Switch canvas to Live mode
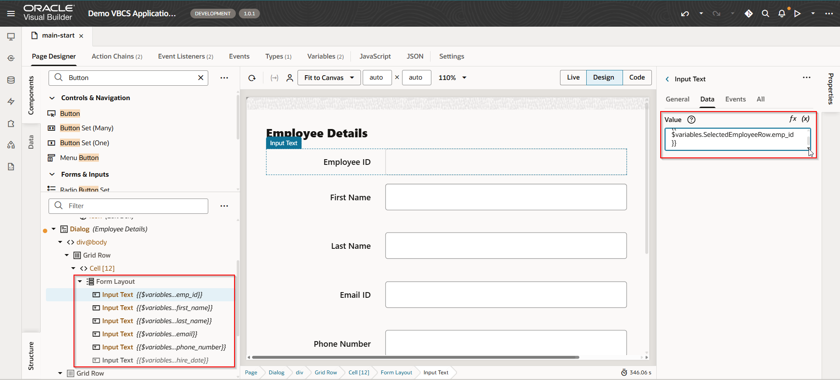 pyautogui.click(x=573, y=77)
